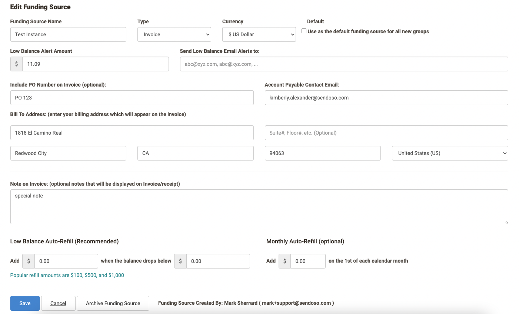Edit the Redwood City city field
The width and height of the screenshot is (519, 314).
click(x=68, y=153)
